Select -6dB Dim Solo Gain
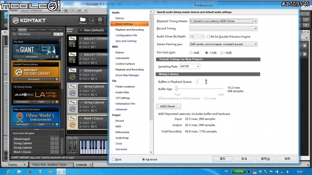 pos(191,53)
